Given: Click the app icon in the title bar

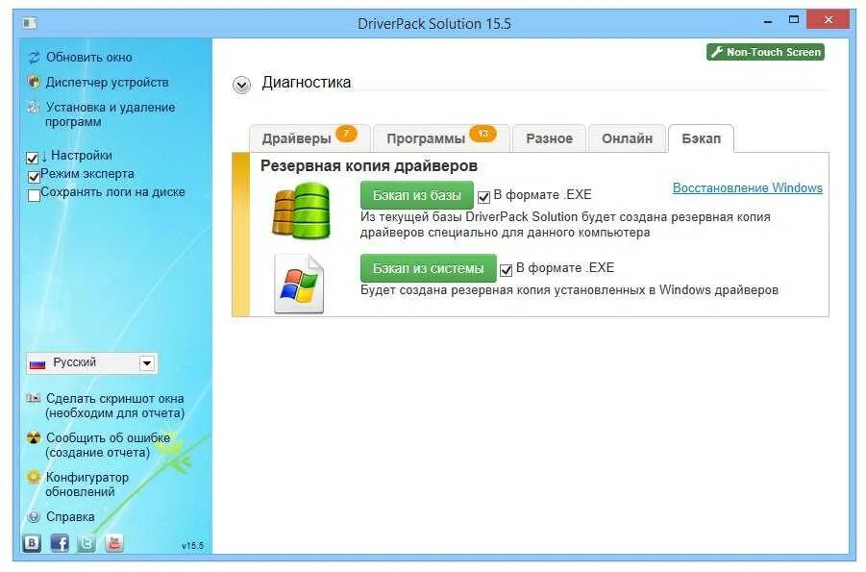Looking at the screenshot, I should coord(30,23).
